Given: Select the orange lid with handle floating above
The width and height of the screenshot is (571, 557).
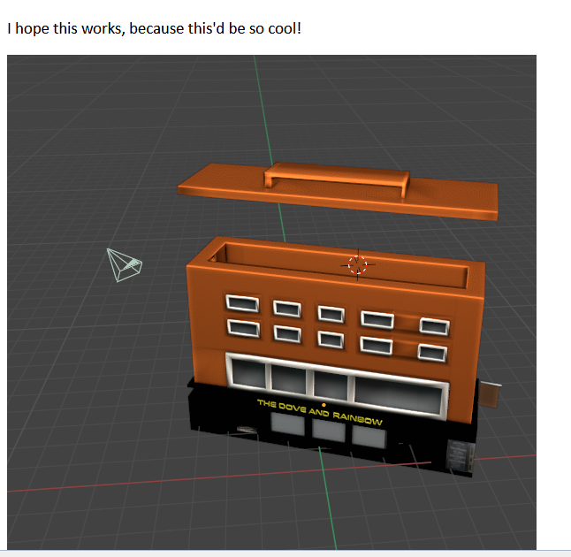Looking at the screenshot, I should pos(338,191).
